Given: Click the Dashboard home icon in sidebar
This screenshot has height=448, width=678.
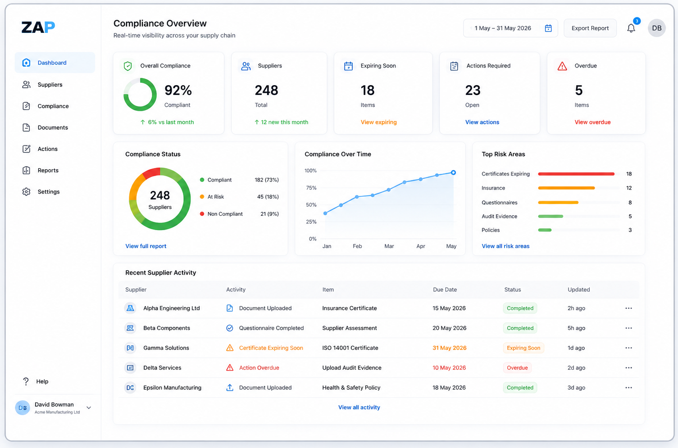Looking at the screenshot, I should [x=26, y=63].
